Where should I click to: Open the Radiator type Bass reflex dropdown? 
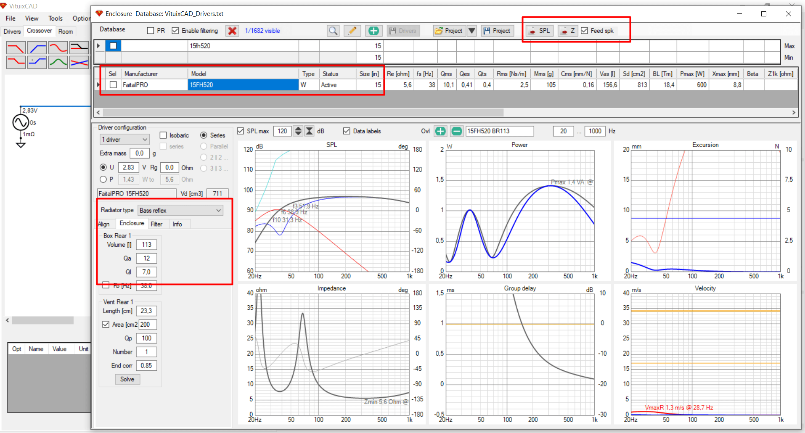click(180, 210)
